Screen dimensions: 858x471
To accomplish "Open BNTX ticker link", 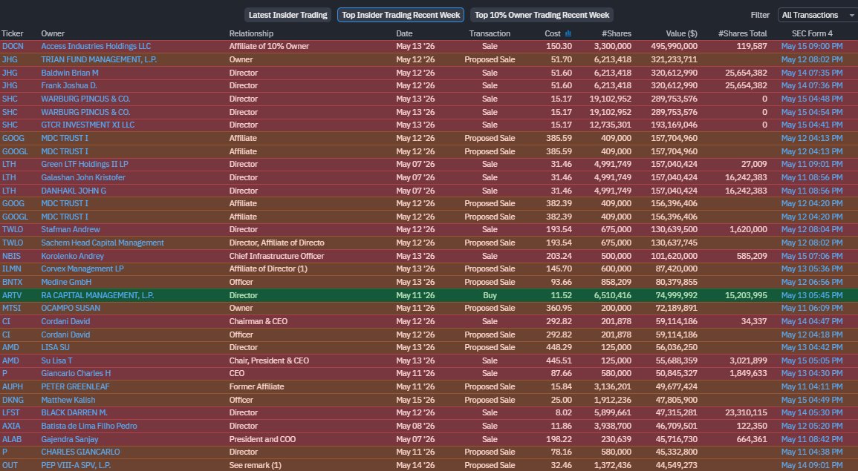I will [11, 282].
